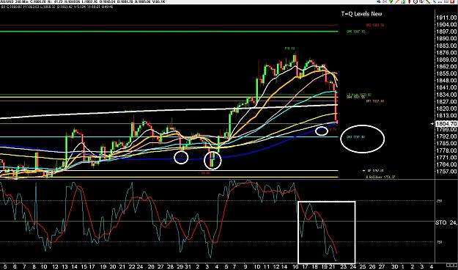The width and height of the screenshot is (458, 270).
Task: Click the 1757.00 price axis label
Action: coord(446,172)
